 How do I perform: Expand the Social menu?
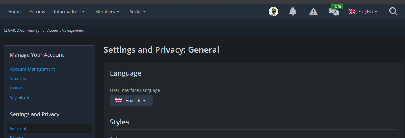138,12
